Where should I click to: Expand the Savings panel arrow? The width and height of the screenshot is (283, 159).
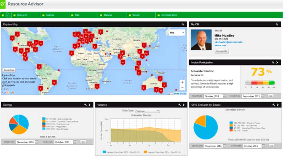(x=90, y=105)
